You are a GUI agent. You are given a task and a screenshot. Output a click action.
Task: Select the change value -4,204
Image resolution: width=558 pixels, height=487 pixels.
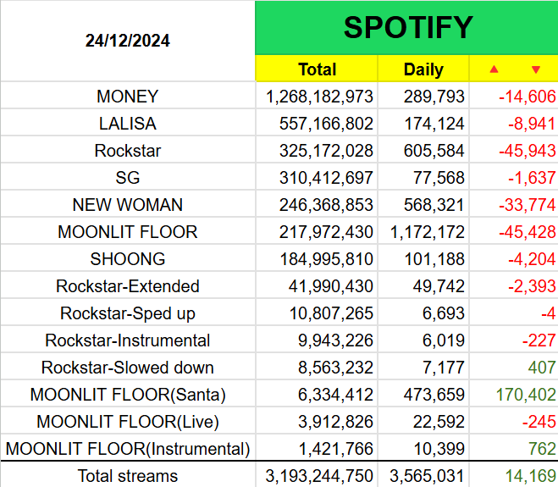pos(513,258)
